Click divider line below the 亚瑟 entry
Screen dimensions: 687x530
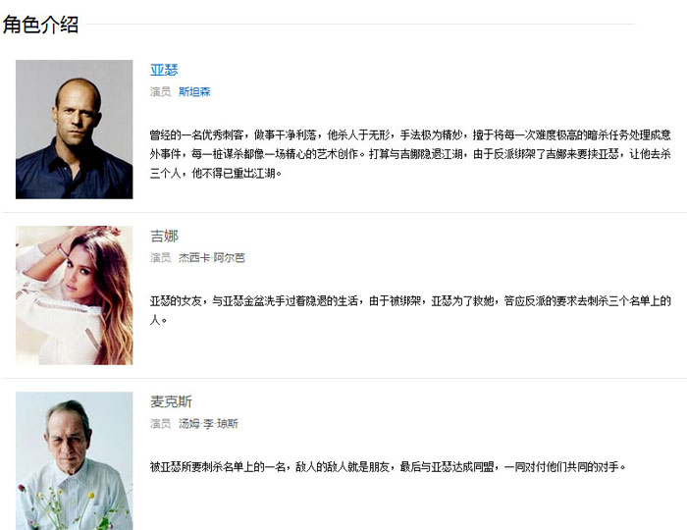(x=344, y=212)
